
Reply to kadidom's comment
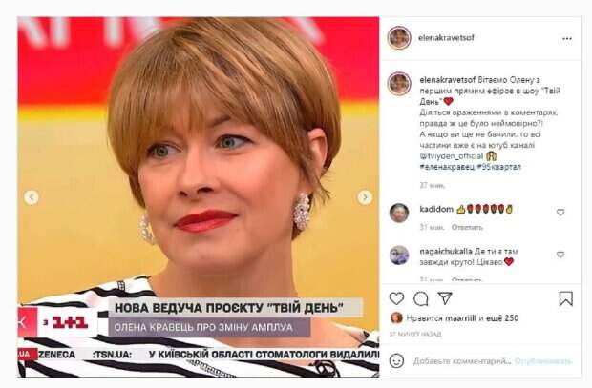(467, 228)
